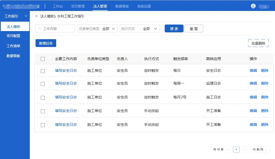Tick the checkbox of the 每周一 row
Viewport: 275px width, 159px height.
point(43,84)
